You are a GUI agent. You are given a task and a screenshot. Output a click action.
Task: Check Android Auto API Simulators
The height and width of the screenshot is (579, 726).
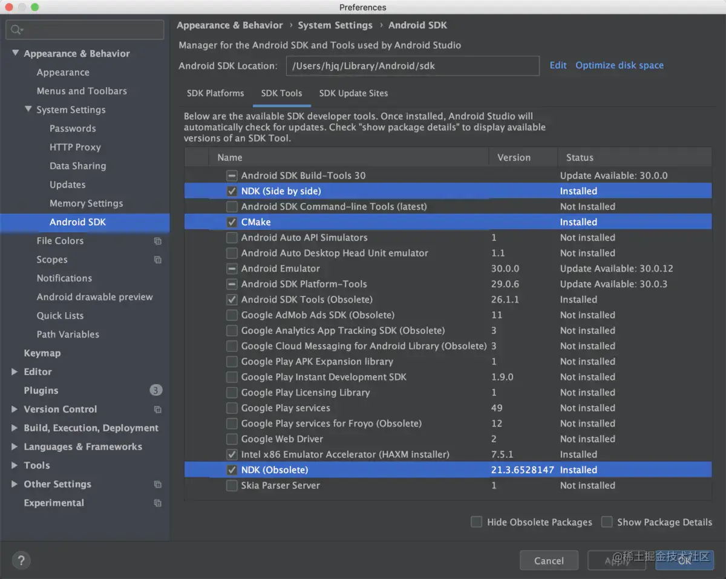[x=232, y=238]
